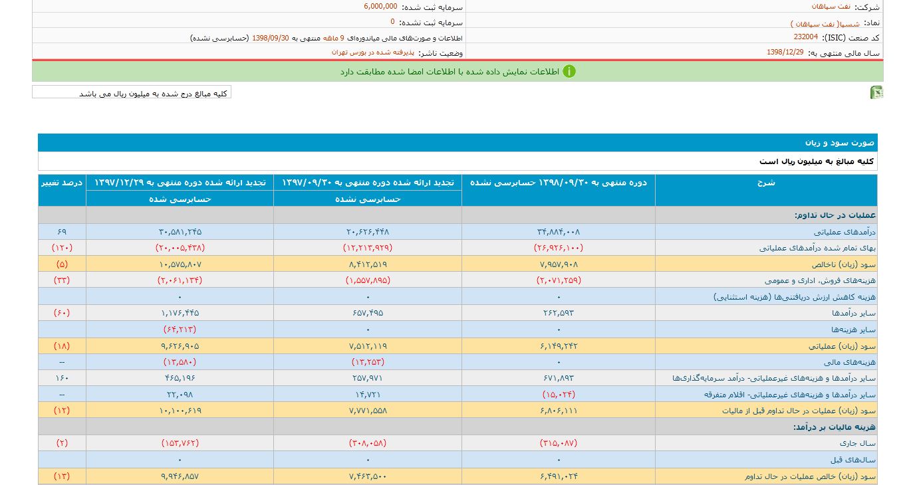The height and width of the screenshot is (485, 907).
Task: Click the row label 'سایر هزینه‌ها'
Action: click(x=854, y=330)
